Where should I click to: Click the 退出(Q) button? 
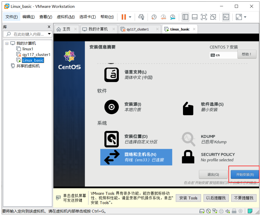pos(213,174)
